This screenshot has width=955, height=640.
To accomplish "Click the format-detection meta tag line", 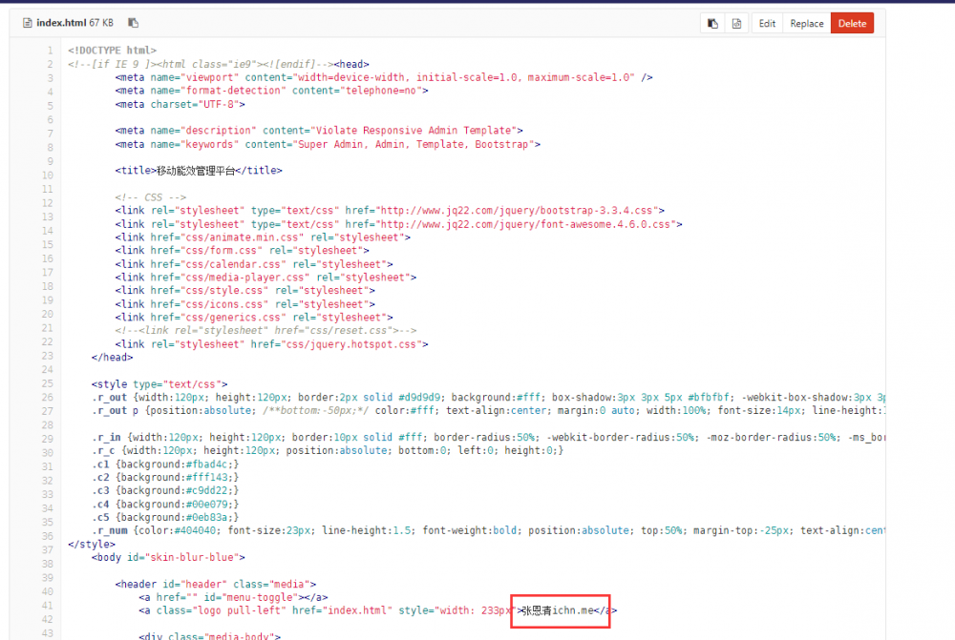I will point(271,91).
